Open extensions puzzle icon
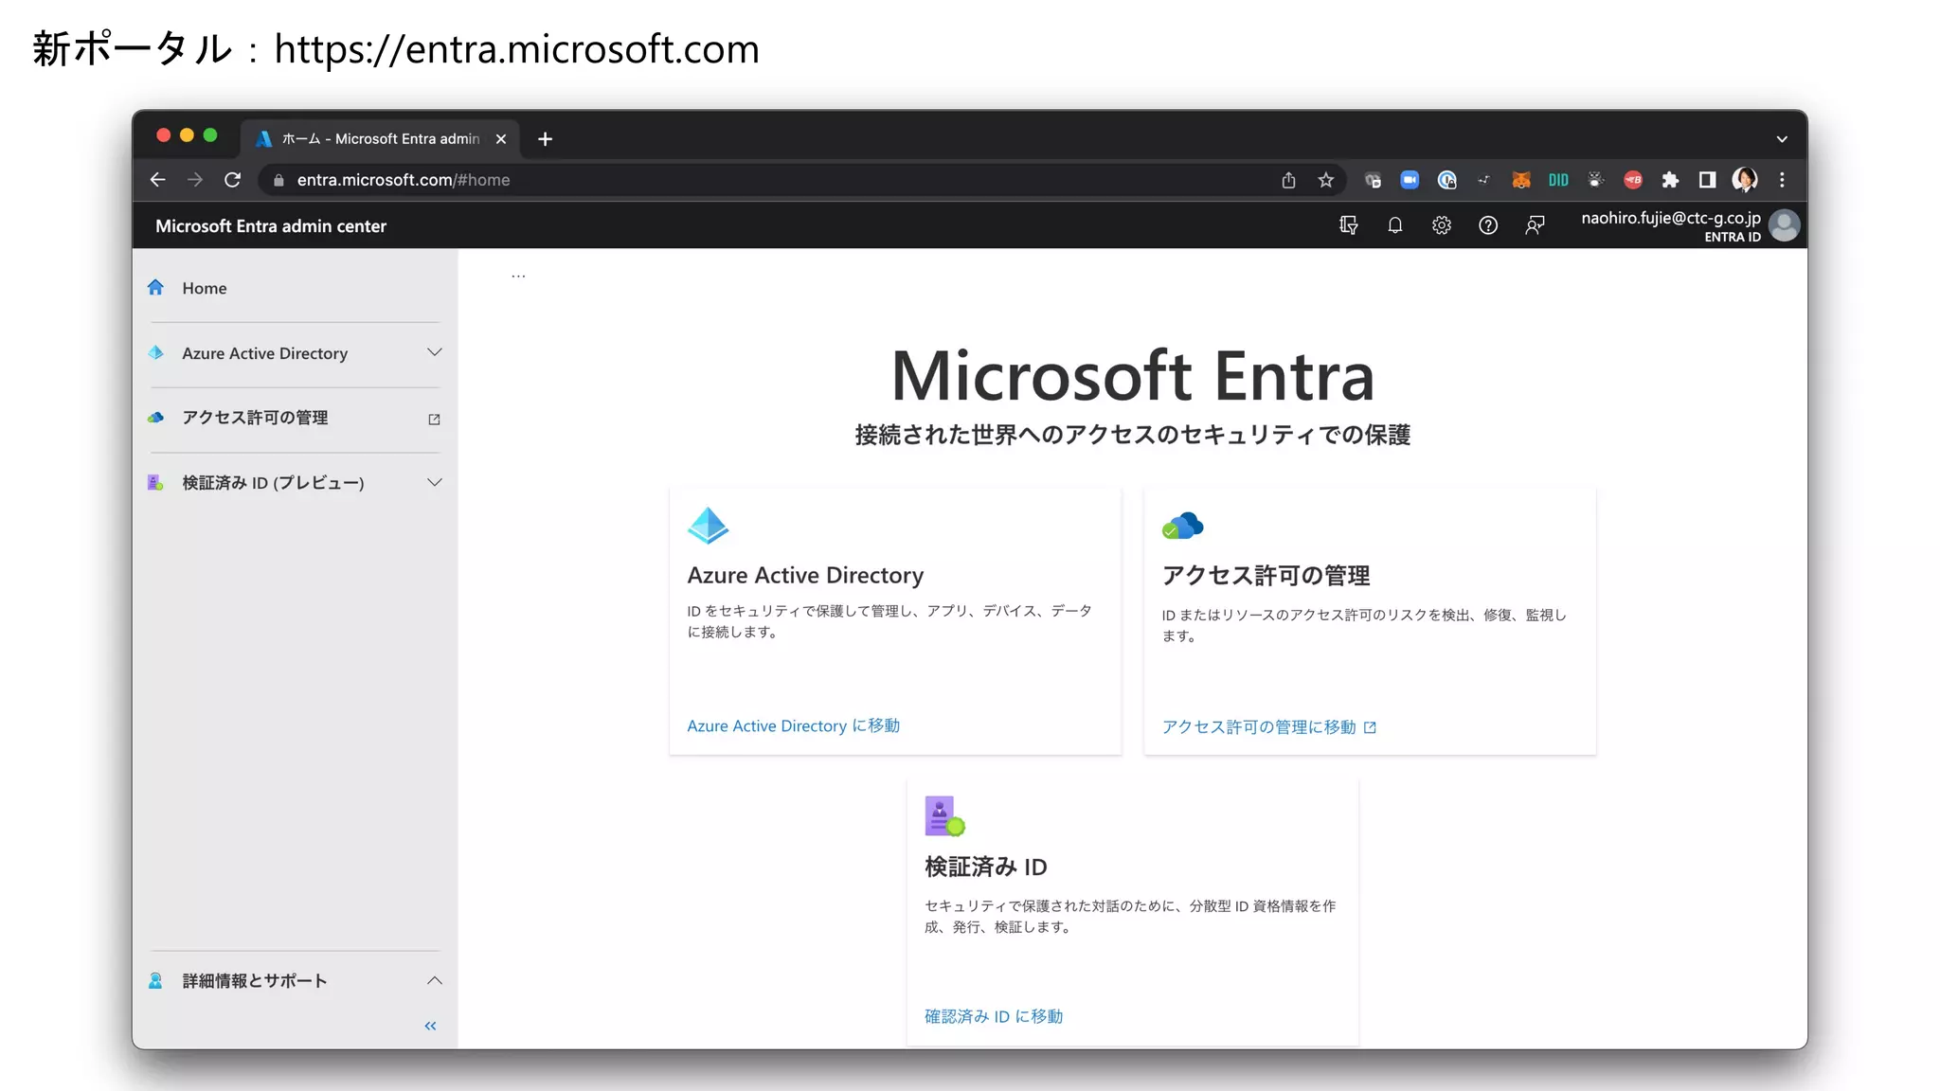This screenshot has height=1091, width=1940. coord(1670,180)
